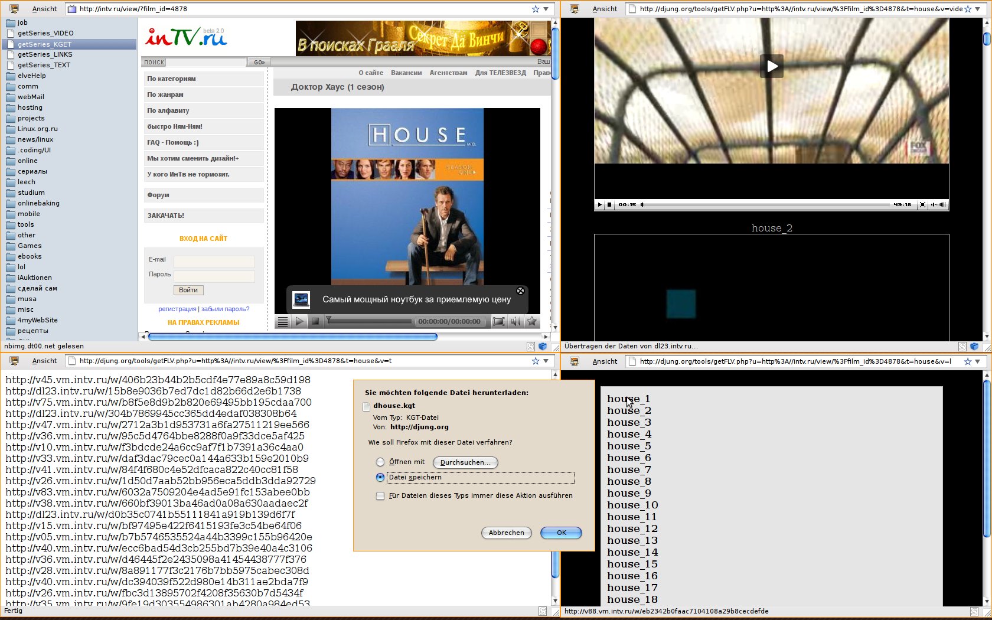Click the top-right pane window icon
Viewport: 992px width, 620px height.
click(575, 9)
